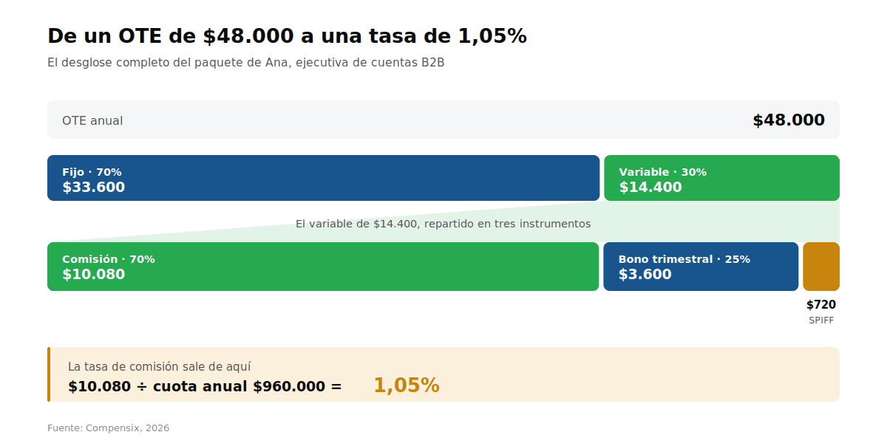Select the Bono trimestral 25% block
Screen dimensions: 887x446
[701, 267]
